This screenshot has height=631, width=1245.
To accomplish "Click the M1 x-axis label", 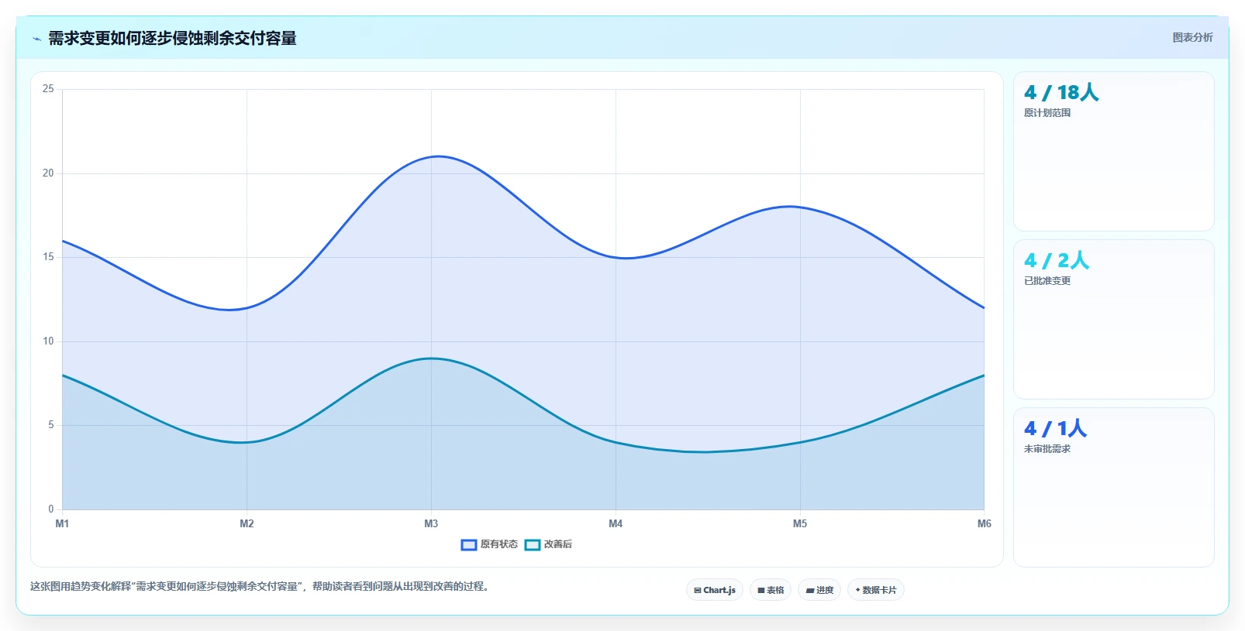I will [62, 524].
